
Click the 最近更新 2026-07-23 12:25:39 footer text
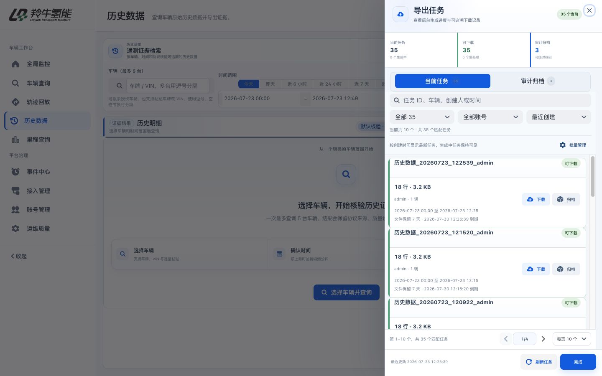coord(419,362)
